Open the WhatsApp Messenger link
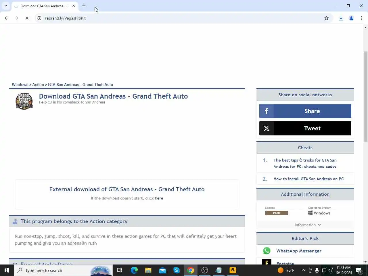 [x=299, y=251]
